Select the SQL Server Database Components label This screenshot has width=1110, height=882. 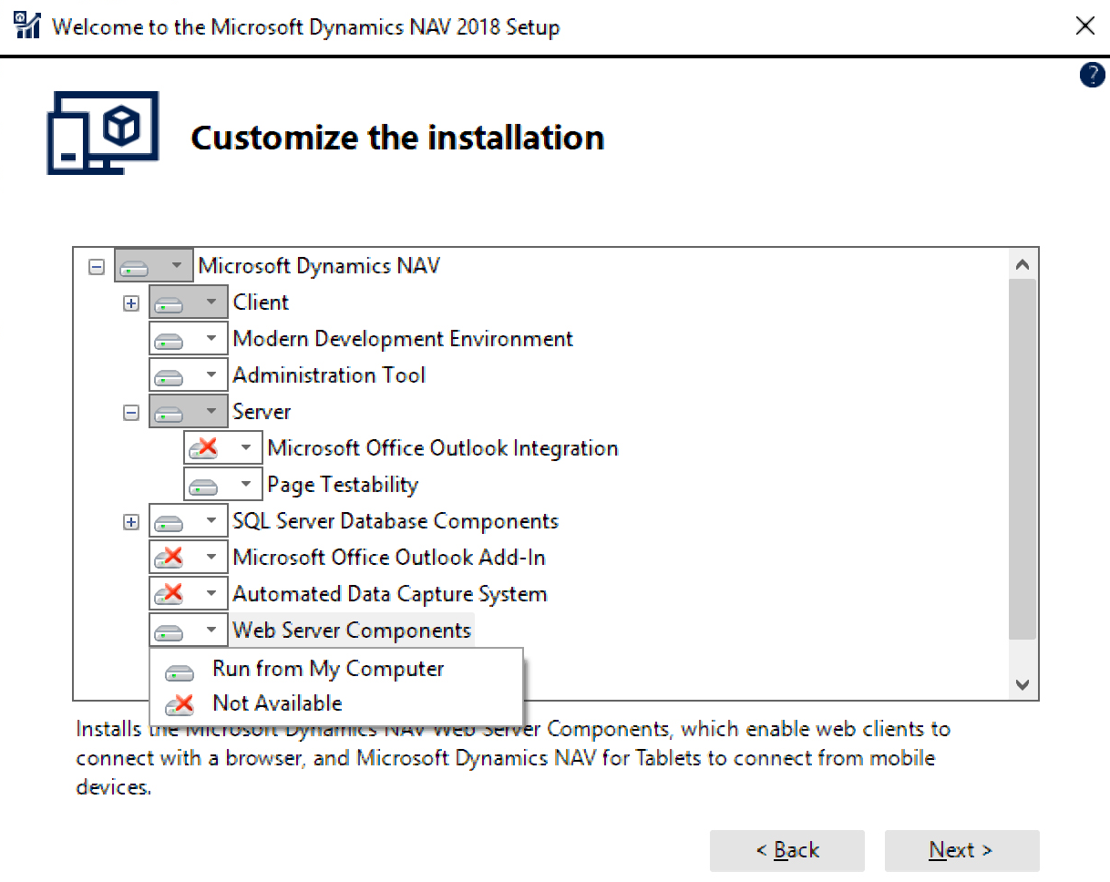coord(396,521)
